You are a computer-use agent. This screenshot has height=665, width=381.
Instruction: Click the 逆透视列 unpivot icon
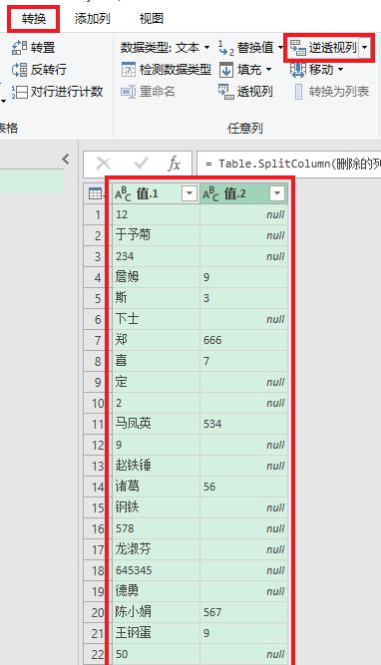click(298, 48)
